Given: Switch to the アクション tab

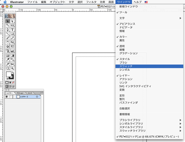Looking at the screenshot, I should coord(20,93).
